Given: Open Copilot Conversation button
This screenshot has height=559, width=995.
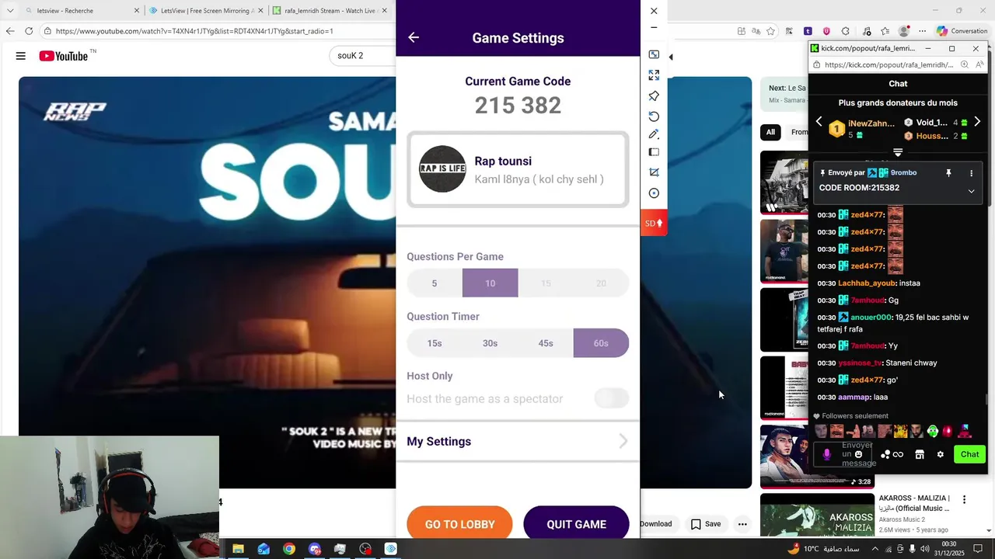Looking at the screenshot, I should coord(962,31).
